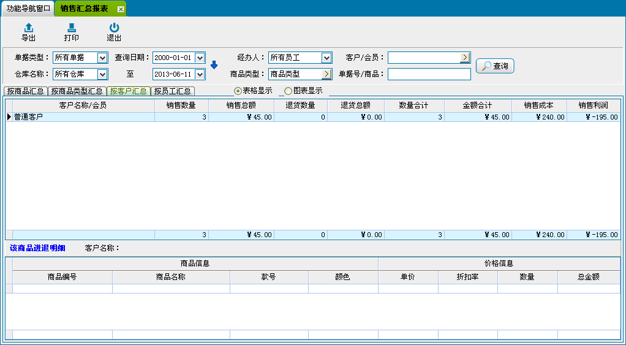
Task: Click the 退货总额 column header
Action: pos(356,105)
